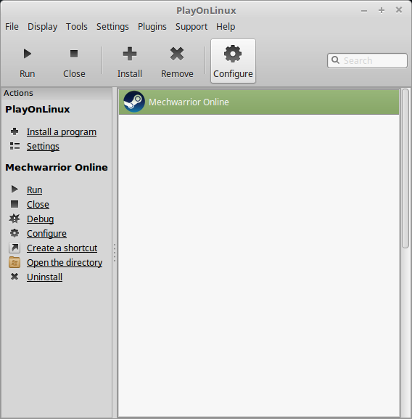This screenshot has height=419, width=412.
Task: Click the Configure gear toolbar button
Action: pos(233,61)
